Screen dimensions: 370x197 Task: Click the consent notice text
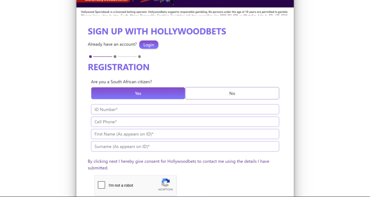click(x=178, y=165)
